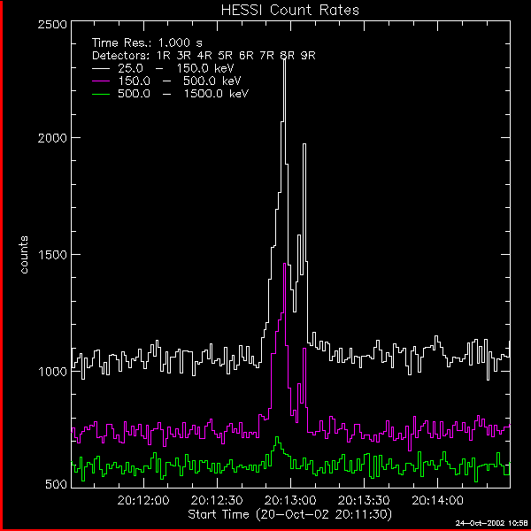Click the '25.0 - 150.0 keV' legend text
Image resolution: width=531 pixels, height=531 pixels.
point(176,68)
